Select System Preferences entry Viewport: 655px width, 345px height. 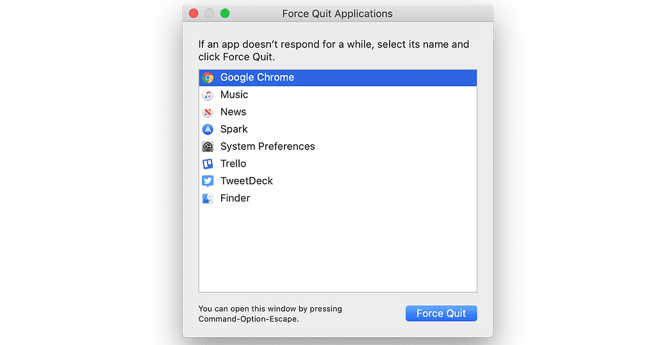267,147
